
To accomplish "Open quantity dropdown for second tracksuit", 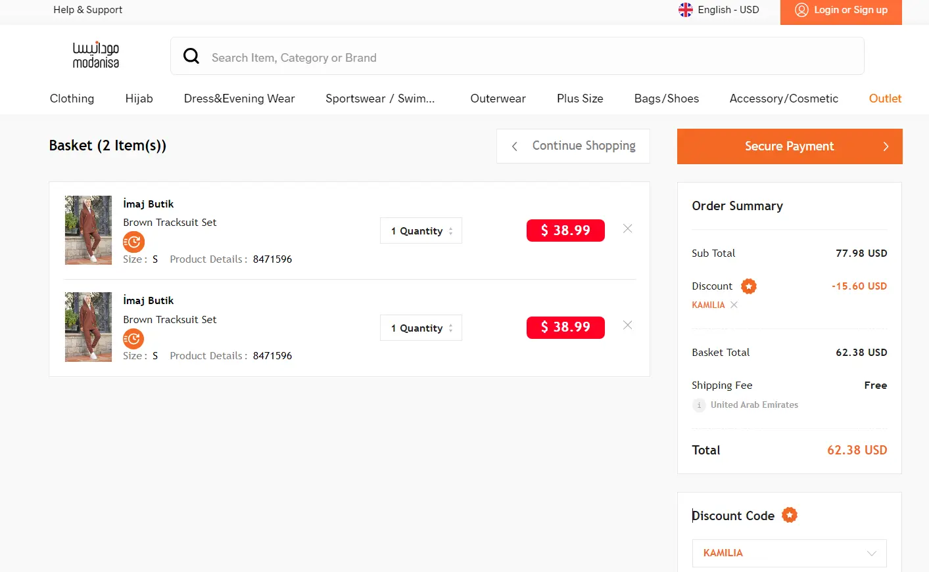I will 421,328.
